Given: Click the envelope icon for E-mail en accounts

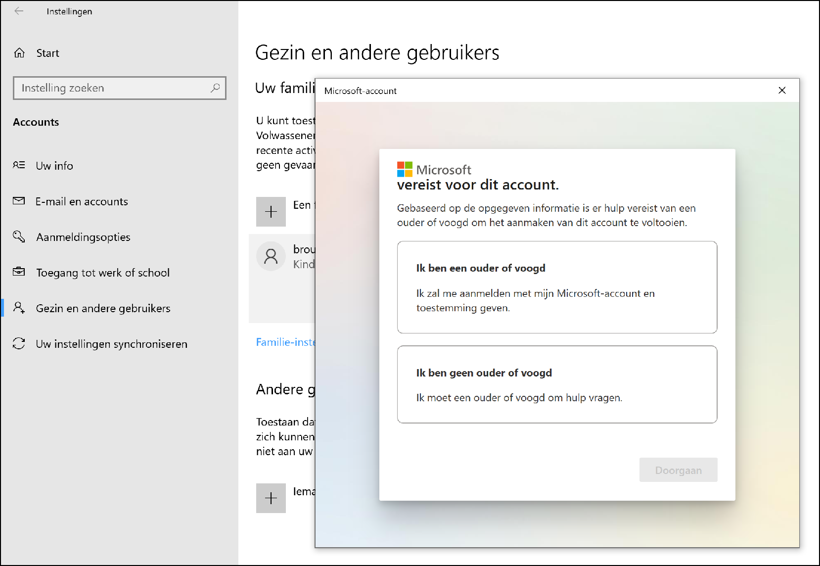Looking at the screenshot, I should [x=19, y=201].
